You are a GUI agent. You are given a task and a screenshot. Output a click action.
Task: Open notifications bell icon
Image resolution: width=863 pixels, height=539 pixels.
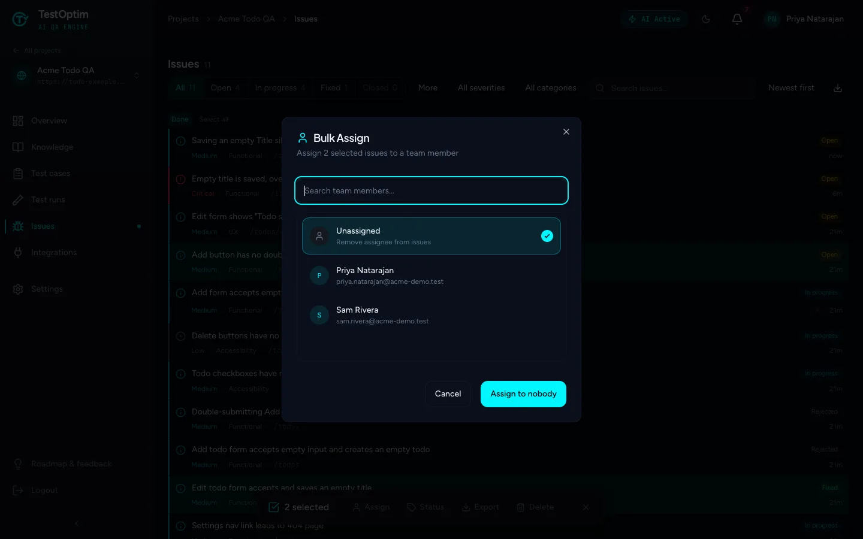pyautogui.click(x=737, y=19)
